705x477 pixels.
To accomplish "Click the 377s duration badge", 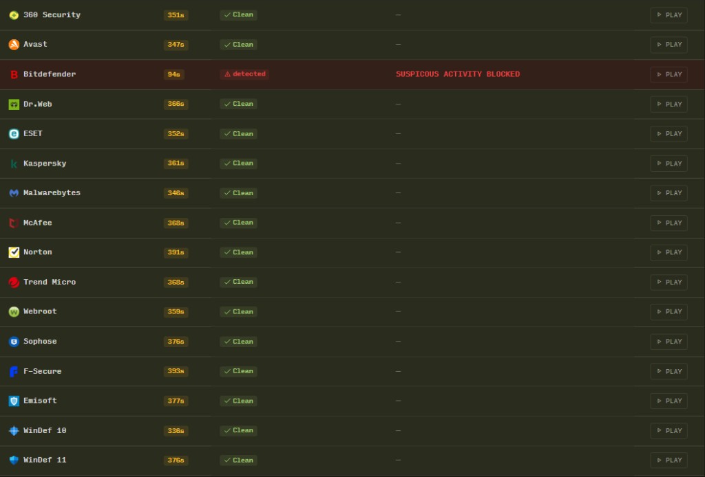I will coord(176,401).
